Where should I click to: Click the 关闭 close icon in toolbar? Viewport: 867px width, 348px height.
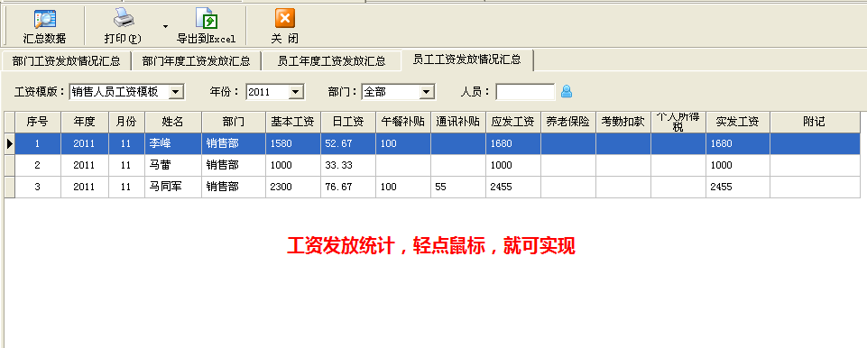(285, 18)
